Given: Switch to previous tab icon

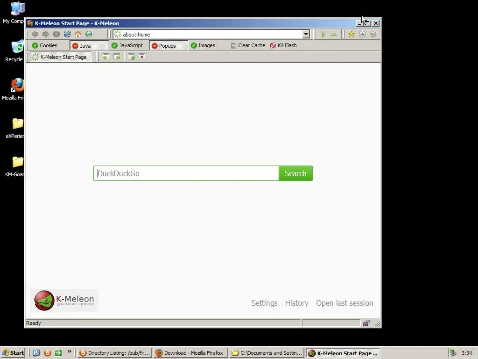Looking at the screenshot, I should pyautogui.click(x=106, y=57).
